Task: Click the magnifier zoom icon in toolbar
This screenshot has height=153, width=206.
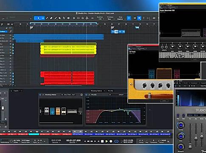Action: coord(83,18)
